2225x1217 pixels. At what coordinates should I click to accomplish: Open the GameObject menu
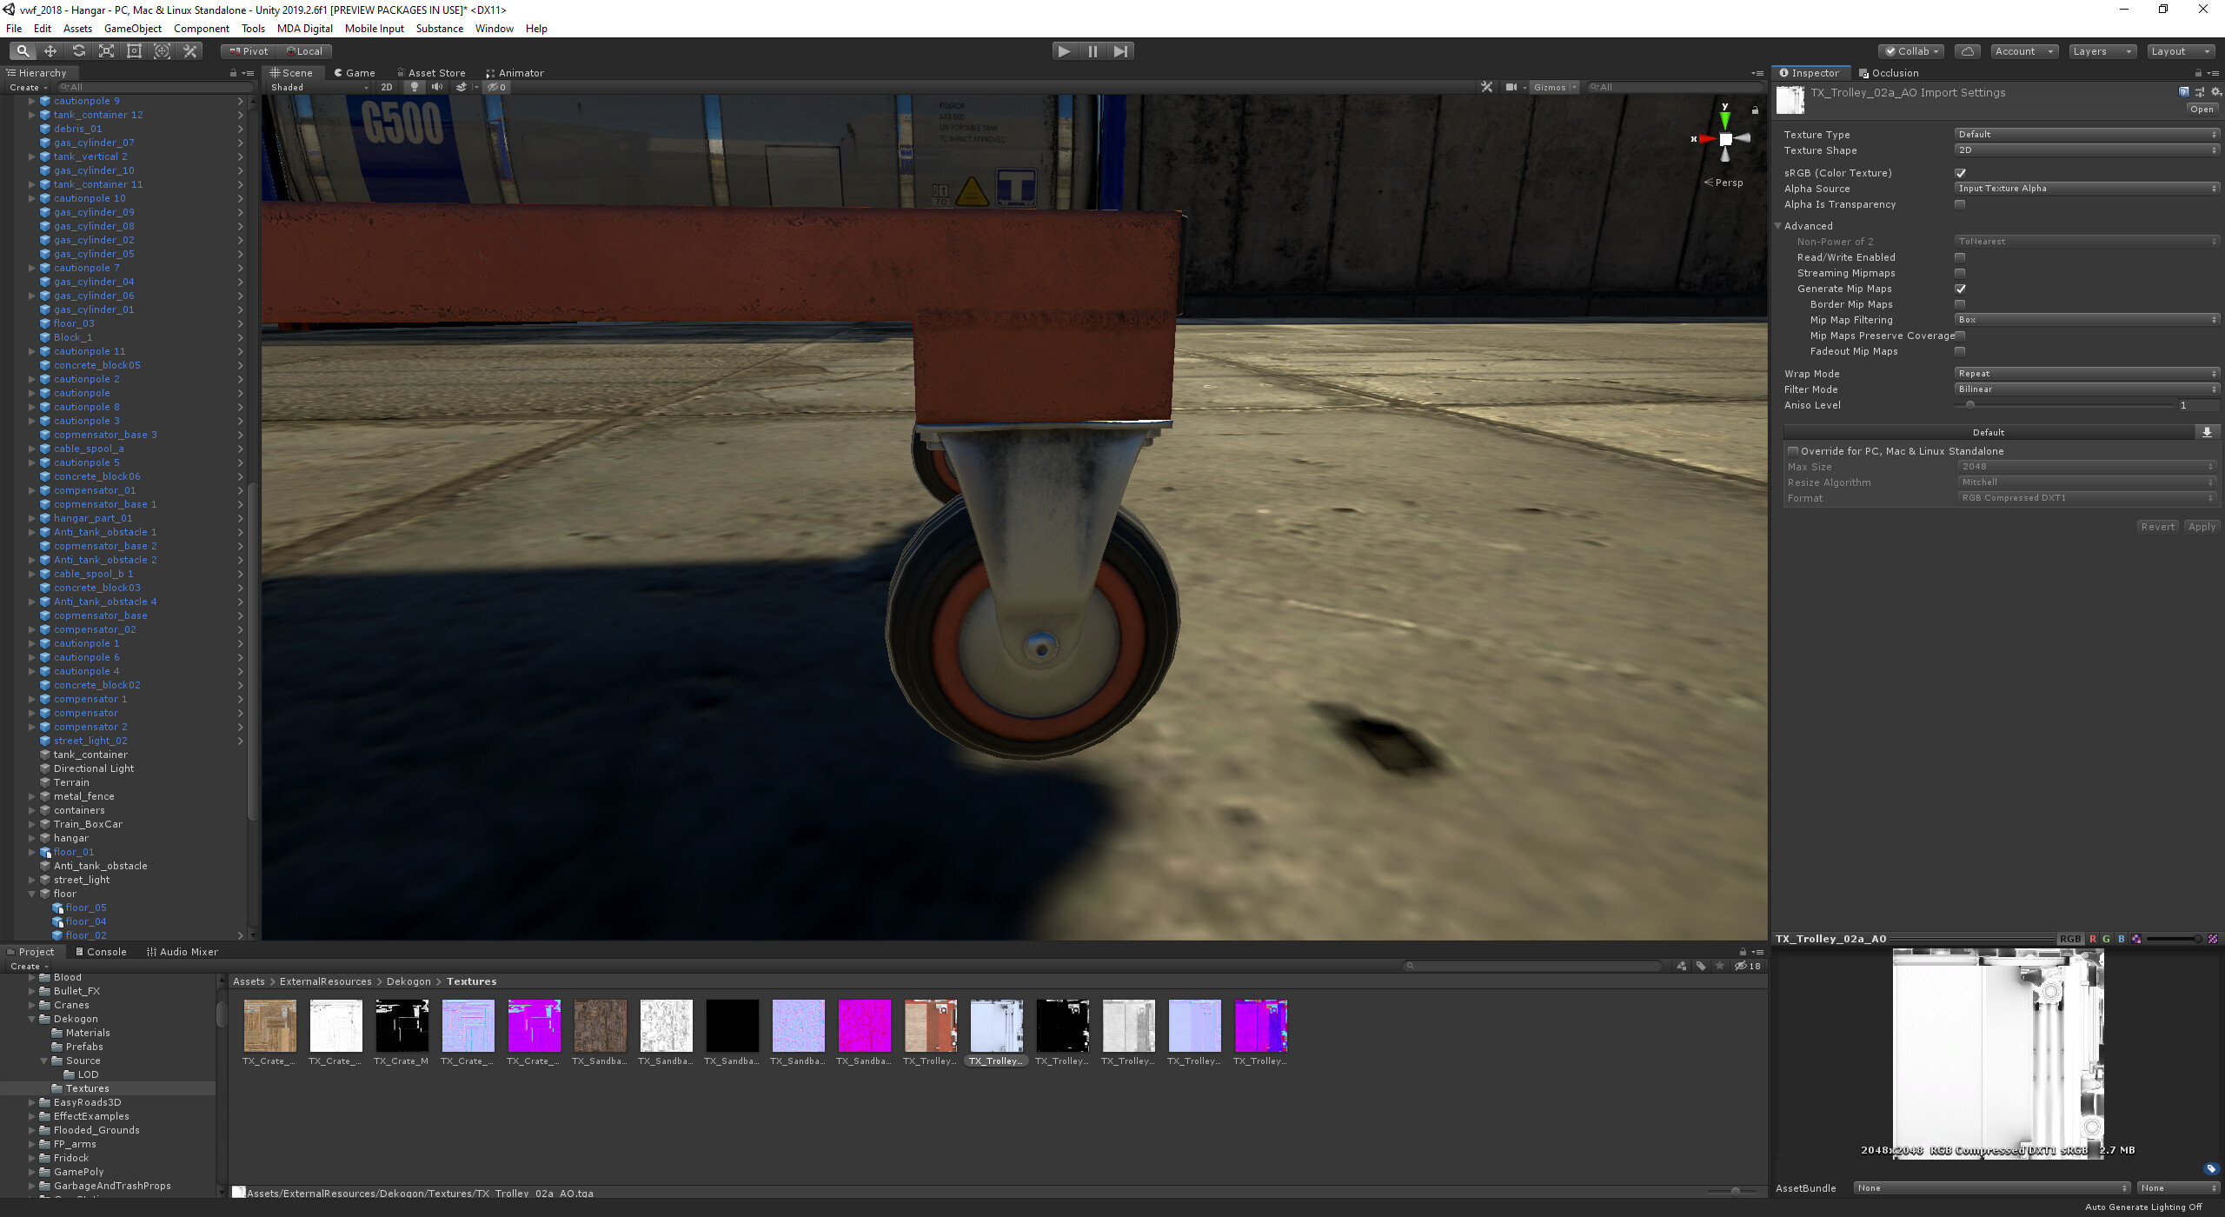pyautogui.click(x=132, y=28)
